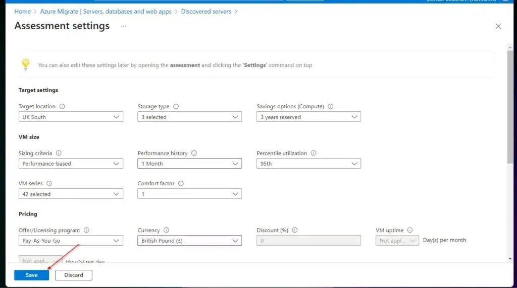
Task: Click the info icon beside Sizing criteria
Action: 59,153
